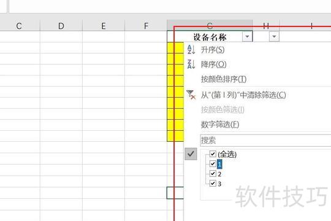
Task: Click the 搜索 filter search box
Action: (265, 140)
